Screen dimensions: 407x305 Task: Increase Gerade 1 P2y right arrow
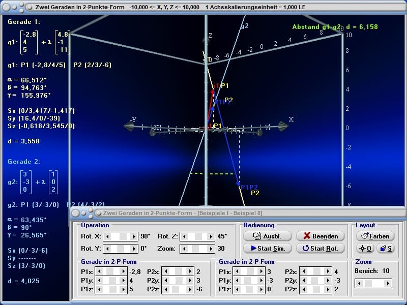coord(190,281)
